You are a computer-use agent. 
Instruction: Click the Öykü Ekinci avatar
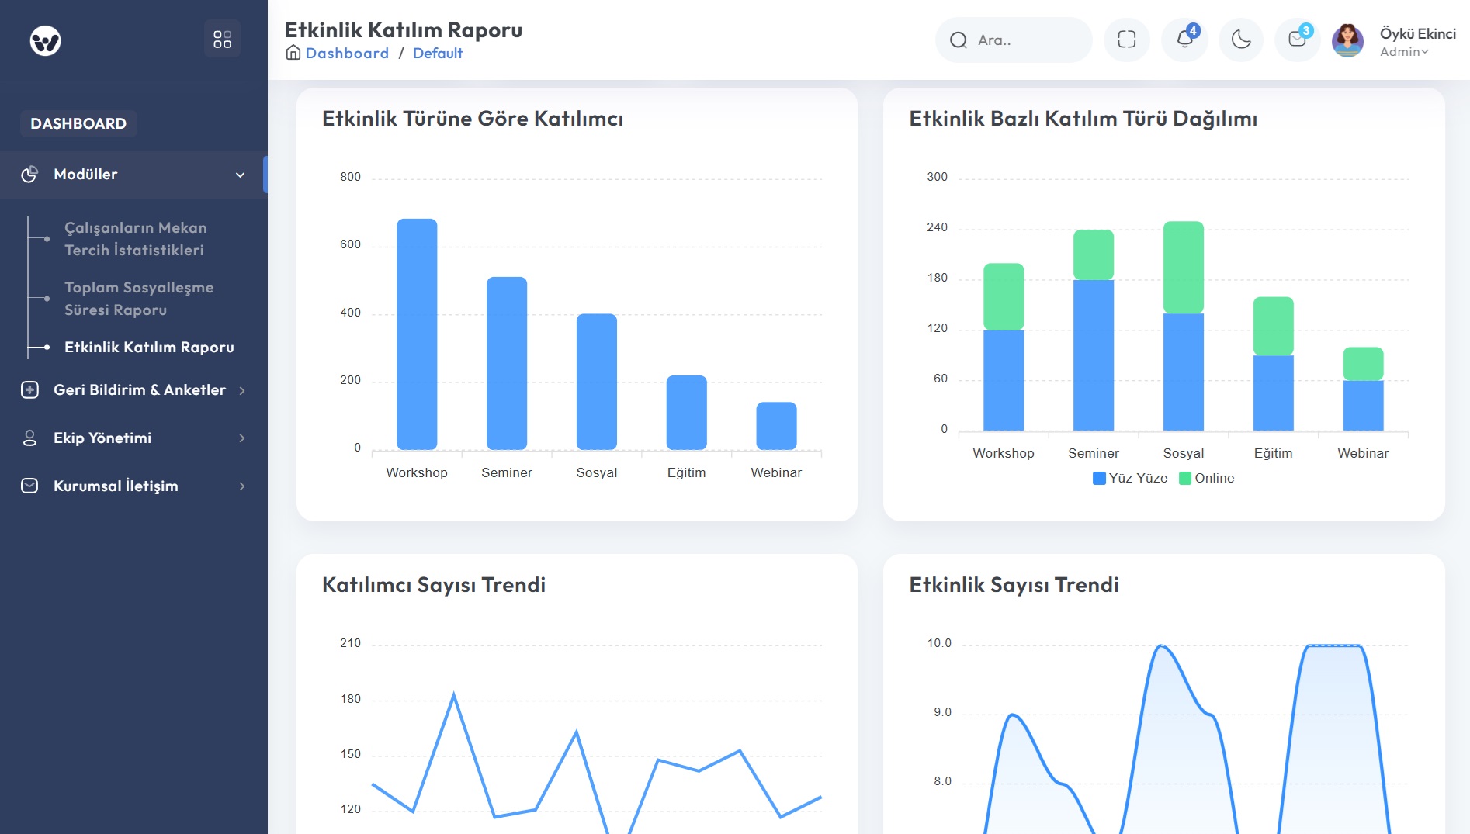coord(1347,40)
